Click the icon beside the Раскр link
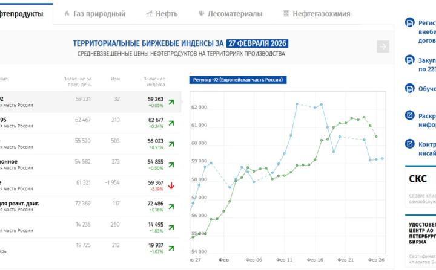The image size is (436, 270). (x=409, y=115)
